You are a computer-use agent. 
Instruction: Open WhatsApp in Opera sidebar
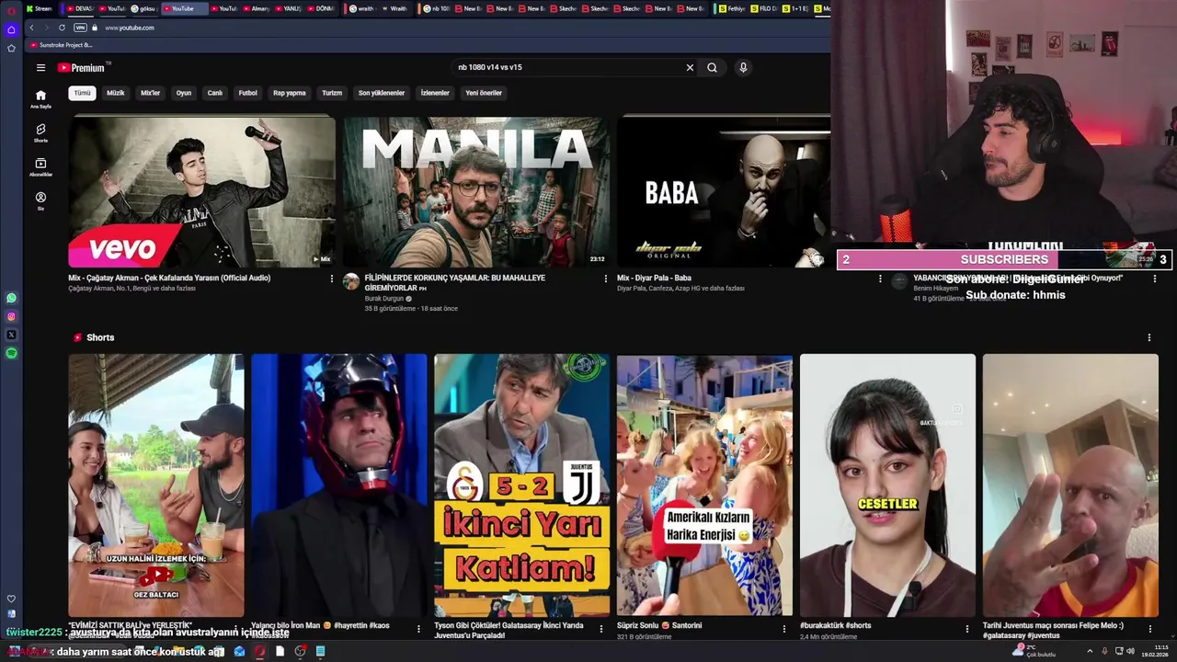click(x=11, y=298)
